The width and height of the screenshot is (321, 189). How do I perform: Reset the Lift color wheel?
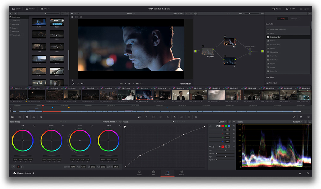(x=34, y=126)
